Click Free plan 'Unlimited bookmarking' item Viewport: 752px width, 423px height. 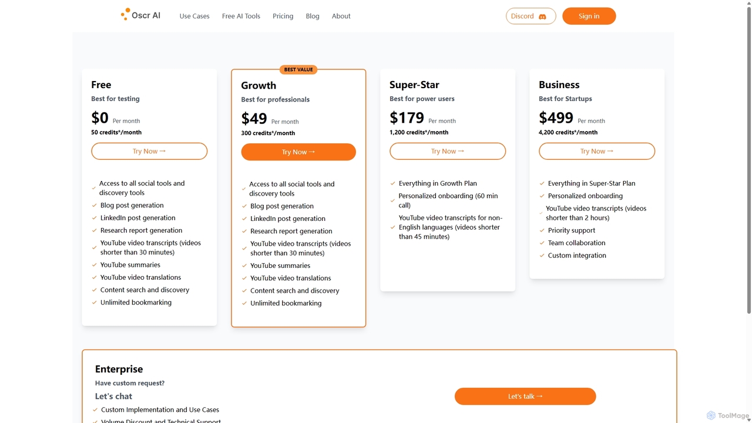(136, 303)
